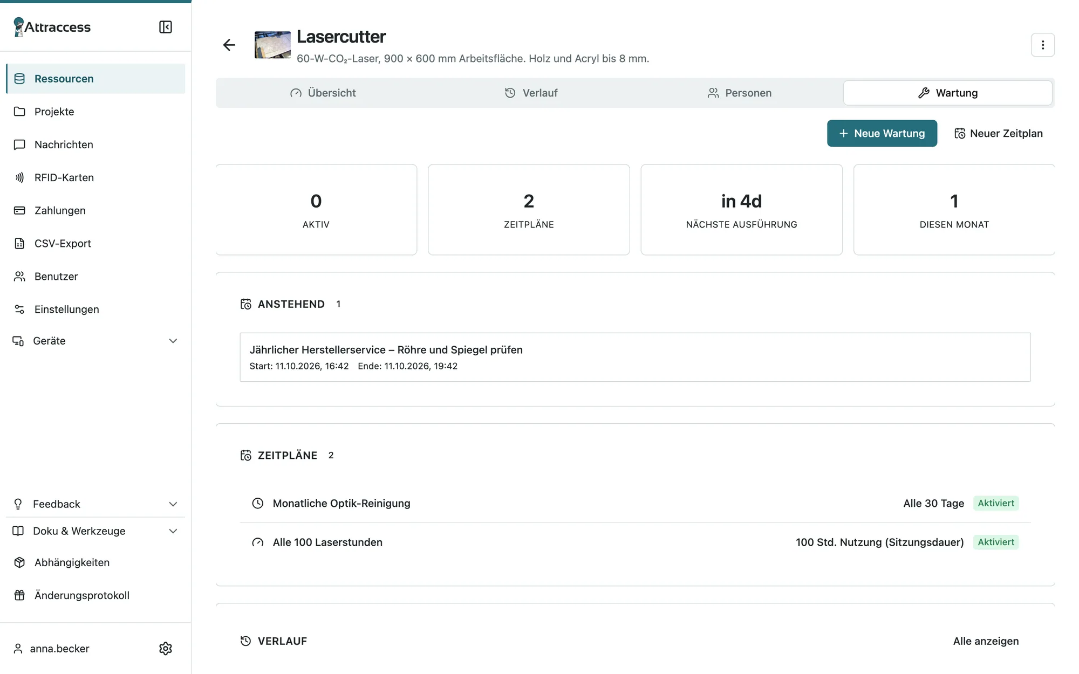This screenshot has height=674, width=1079.
Task: Click the AKTIV stat card
Action: 316,210
